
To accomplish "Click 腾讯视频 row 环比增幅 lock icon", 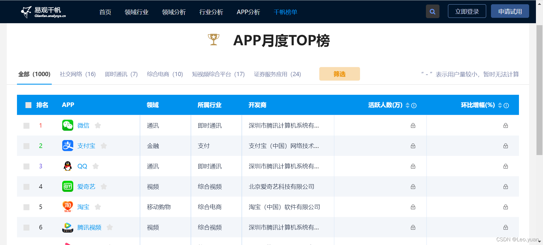I will (506, 227).
